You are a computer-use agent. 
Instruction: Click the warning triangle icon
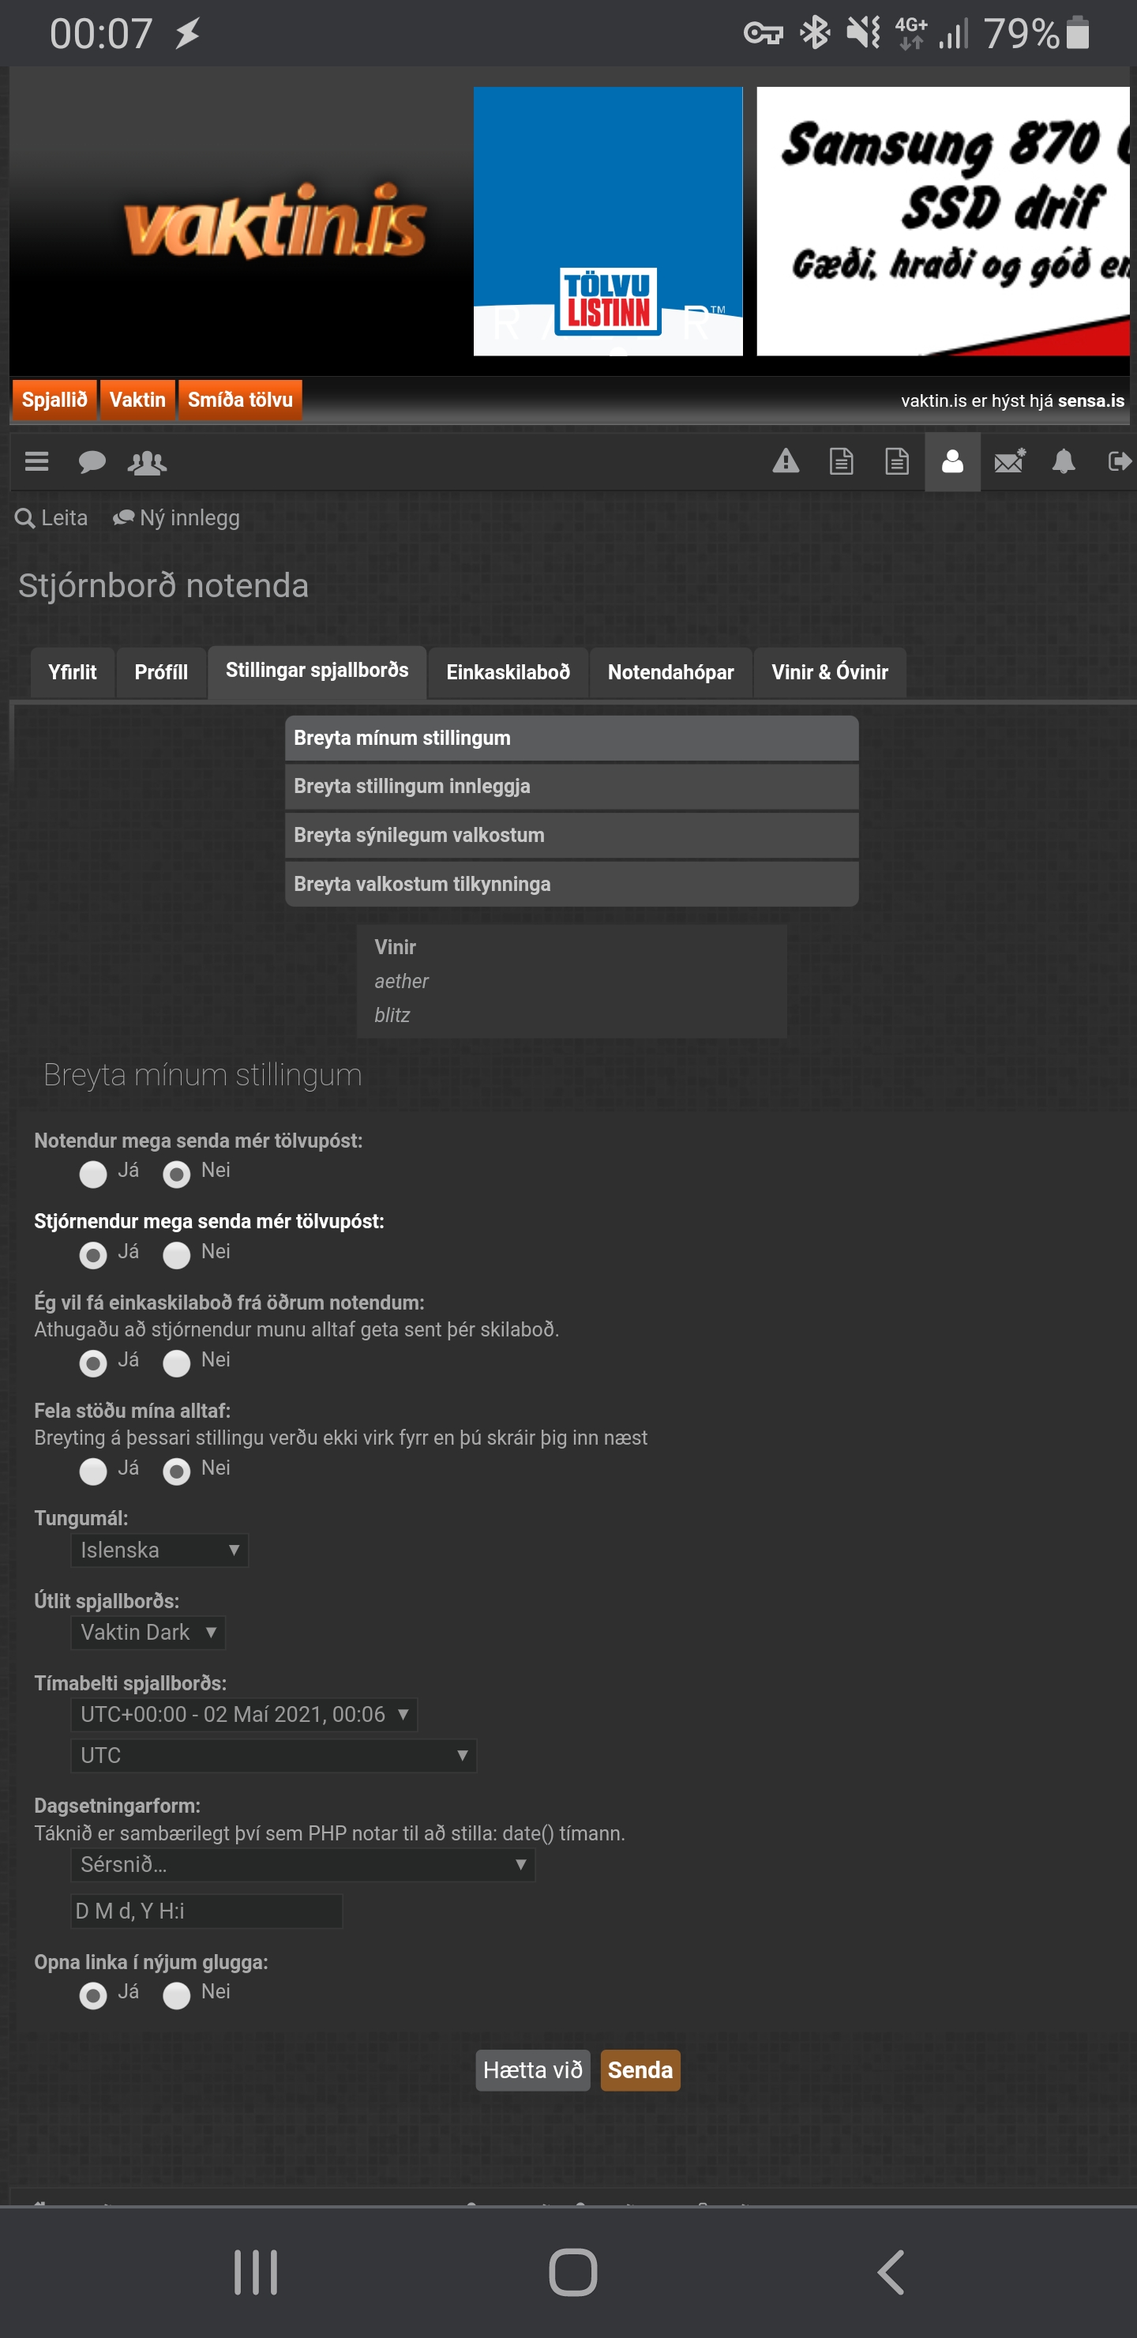(x=785, y=462)
